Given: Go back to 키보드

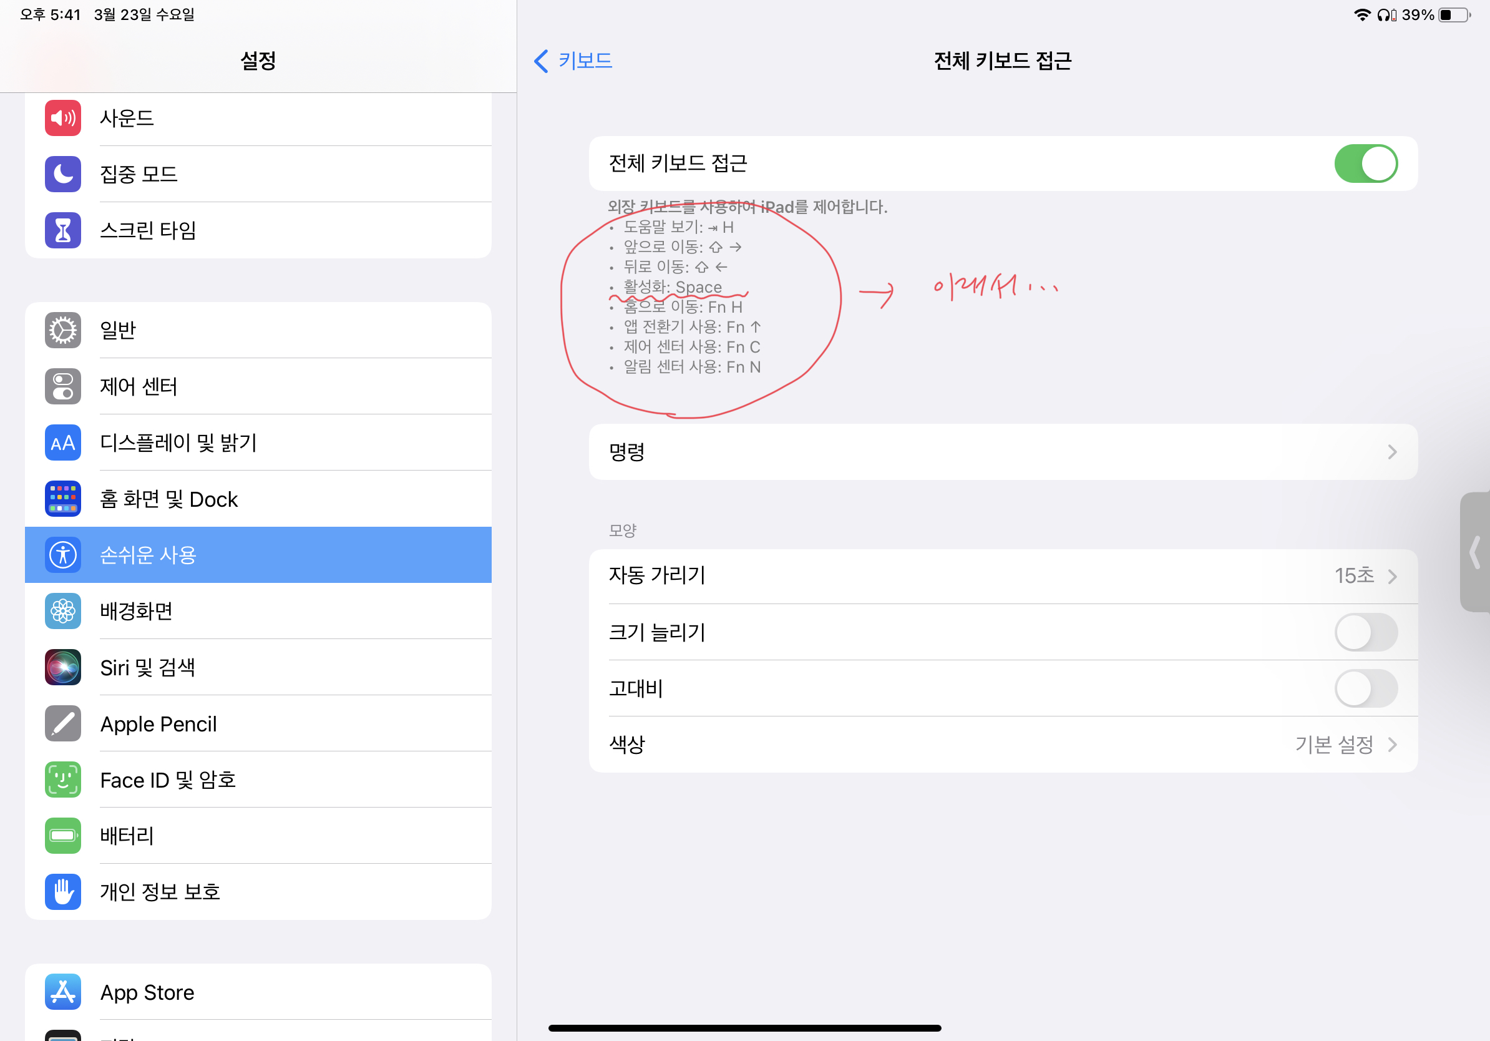Looking at the screenshot, I should click(x=573, y=61).
